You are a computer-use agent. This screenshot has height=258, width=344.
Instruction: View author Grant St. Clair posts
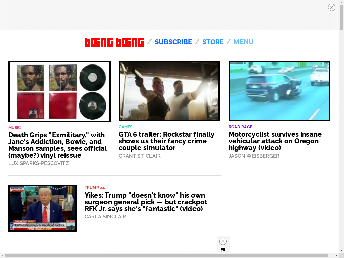[x=139, y=156]
